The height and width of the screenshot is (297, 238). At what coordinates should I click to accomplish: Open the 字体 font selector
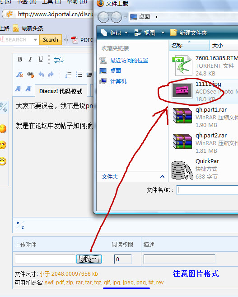(x=59, y=60)
